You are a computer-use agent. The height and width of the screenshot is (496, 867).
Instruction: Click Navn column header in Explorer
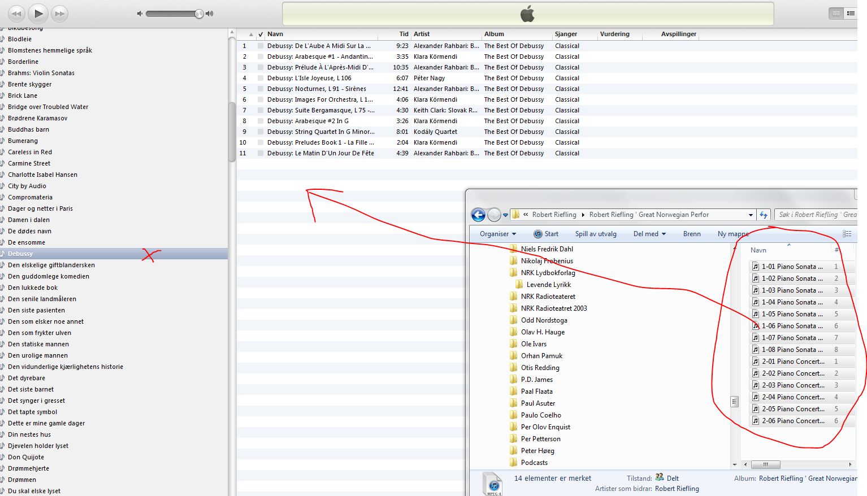758,250
